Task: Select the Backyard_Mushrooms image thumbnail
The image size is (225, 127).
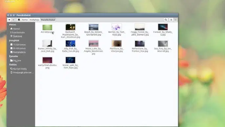Action: pyautogui.click(x=71, y=27)
